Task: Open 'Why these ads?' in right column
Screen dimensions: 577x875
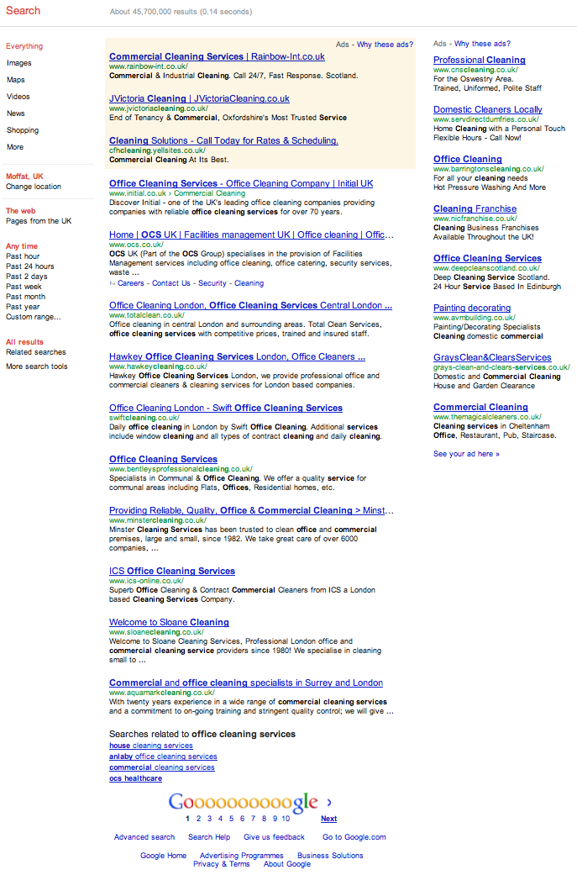Action: click(x=482, y=44)
